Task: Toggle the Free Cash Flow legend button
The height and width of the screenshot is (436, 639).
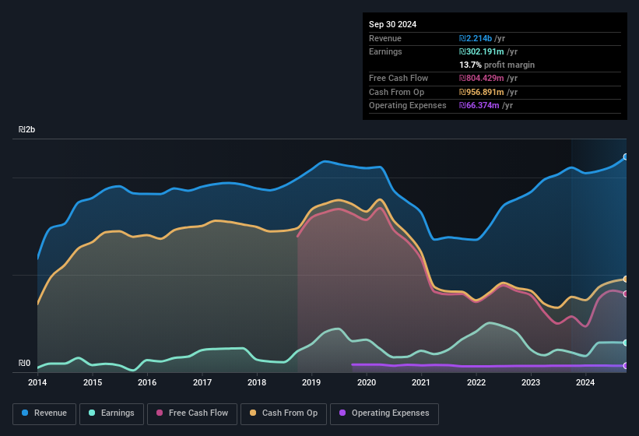Action: [192, 414]
